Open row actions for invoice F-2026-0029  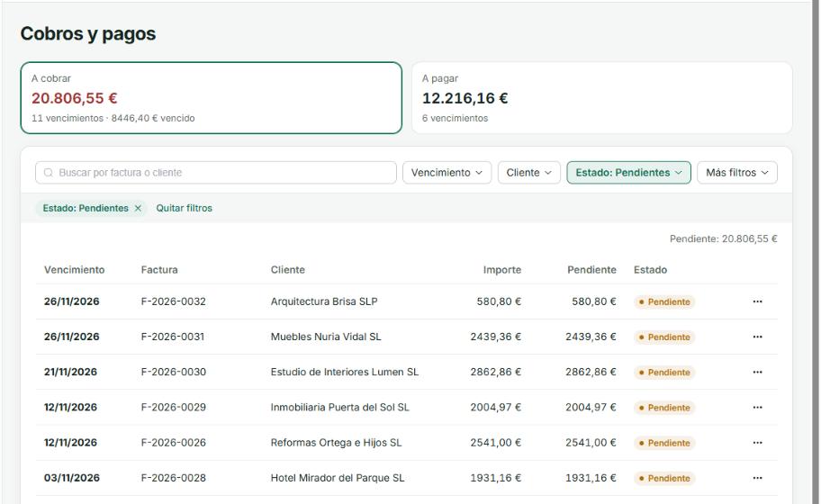757,407
